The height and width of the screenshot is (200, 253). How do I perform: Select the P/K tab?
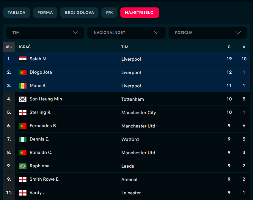pos(109,12)
